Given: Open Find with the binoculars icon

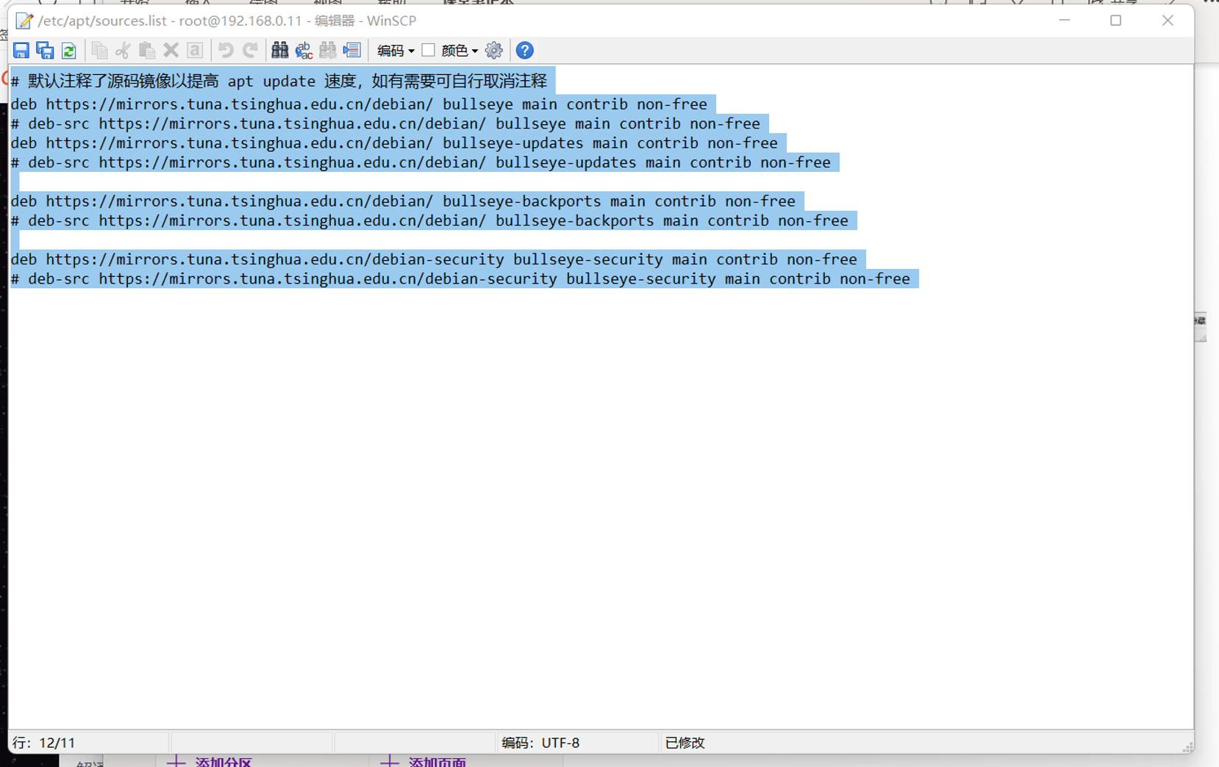Looking at the screenshot, I should (279, 51).
